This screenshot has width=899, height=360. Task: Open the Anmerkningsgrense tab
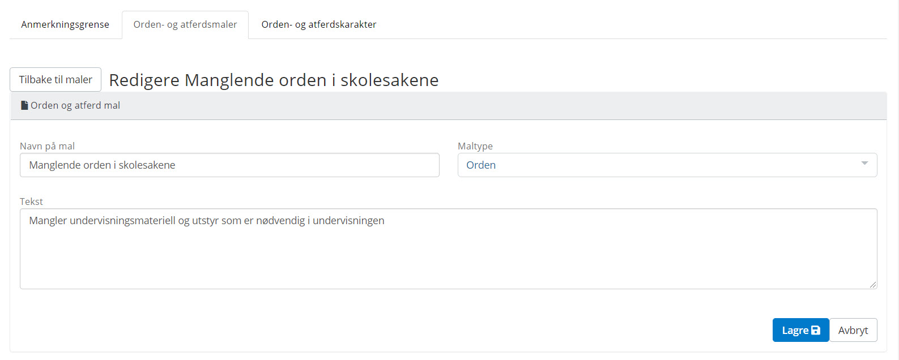click(x=65, y=24)
